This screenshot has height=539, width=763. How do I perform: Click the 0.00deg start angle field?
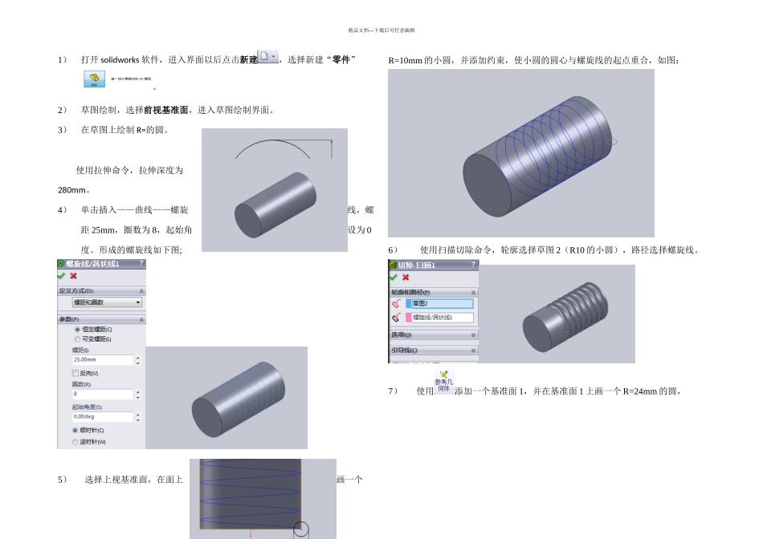click(103, 417)
